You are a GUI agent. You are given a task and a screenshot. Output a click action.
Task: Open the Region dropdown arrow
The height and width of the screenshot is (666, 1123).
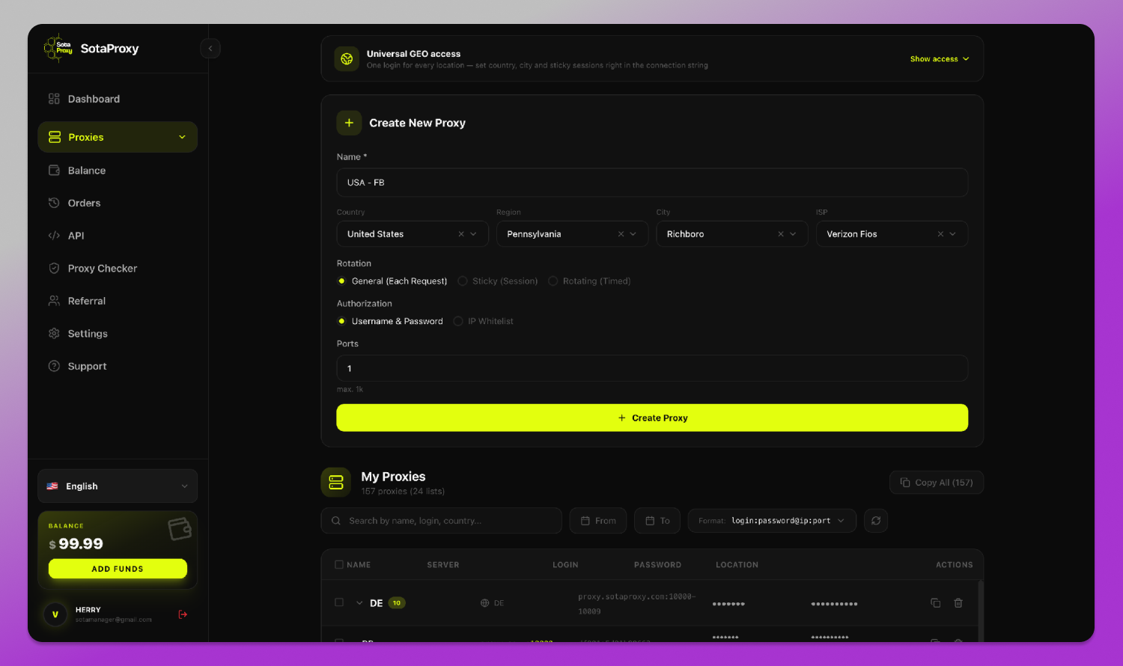[633, 234]
